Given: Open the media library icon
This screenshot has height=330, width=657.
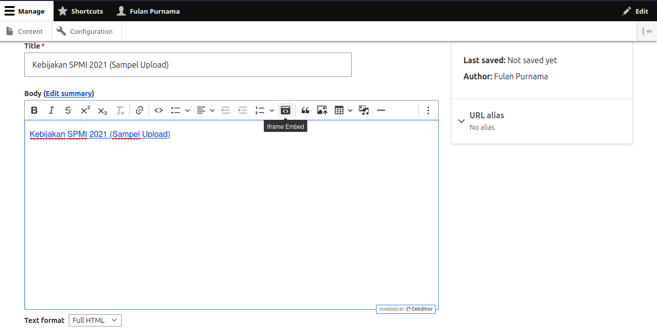Looking at the screenshot, I should click(x=364, y=110).
